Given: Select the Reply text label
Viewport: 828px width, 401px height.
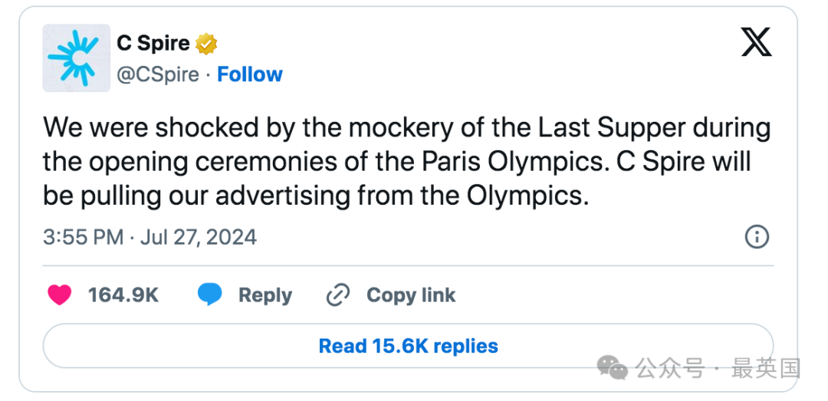Looking at the screenshot, I should click(265, 295).
